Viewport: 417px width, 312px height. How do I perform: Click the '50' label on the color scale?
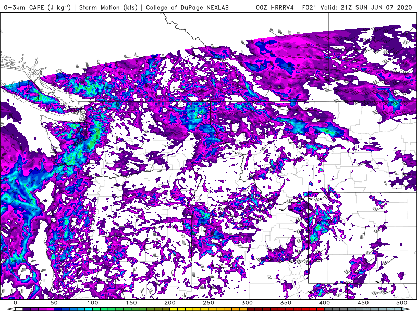54,303
